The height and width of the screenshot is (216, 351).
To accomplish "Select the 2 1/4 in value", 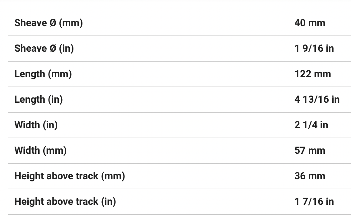I will coord(311,125).
